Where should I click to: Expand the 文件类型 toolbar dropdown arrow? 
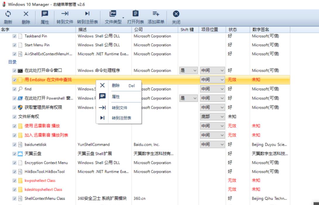123,18
